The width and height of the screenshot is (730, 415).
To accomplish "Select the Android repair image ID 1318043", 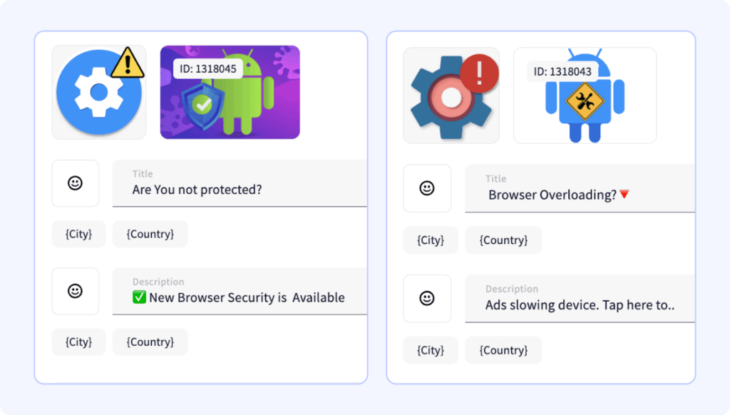I will point(585,96).
